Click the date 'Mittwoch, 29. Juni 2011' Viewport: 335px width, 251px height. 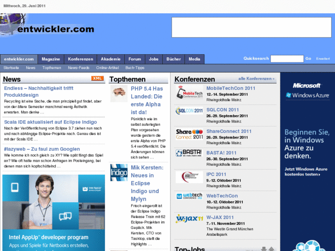[24, 6]
